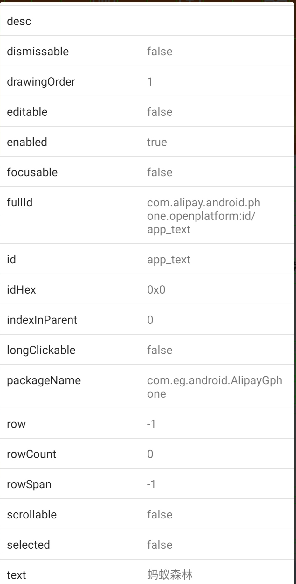Viewport: 296px width, 584px height.
Task: Click the editable property label
Action: (x=27, y=112)
